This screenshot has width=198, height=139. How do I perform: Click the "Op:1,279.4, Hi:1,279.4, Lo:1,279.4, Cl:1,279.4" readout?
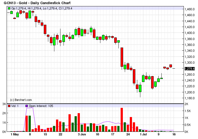click(42, 9)
